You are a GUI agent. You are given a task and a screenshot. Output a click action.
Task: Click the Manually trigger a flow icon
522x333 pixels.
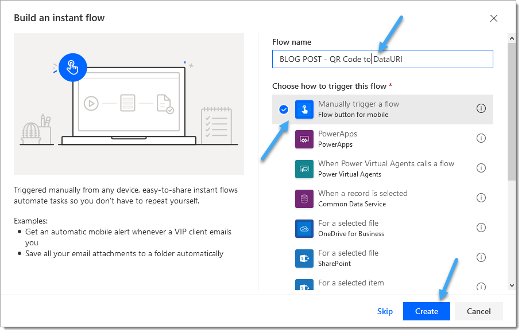point(304,109)
